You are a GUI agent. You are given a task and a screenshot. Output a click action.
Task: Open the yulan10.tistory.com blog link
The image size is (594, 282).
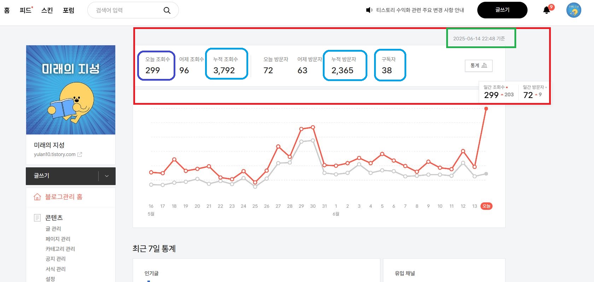55,154
